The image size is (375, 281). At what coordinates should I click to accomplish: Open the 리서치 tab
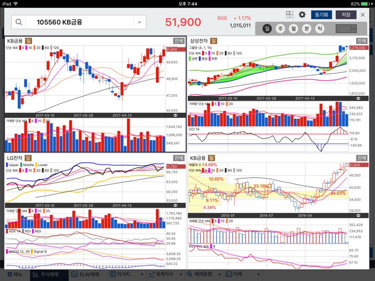coord(120,275)
